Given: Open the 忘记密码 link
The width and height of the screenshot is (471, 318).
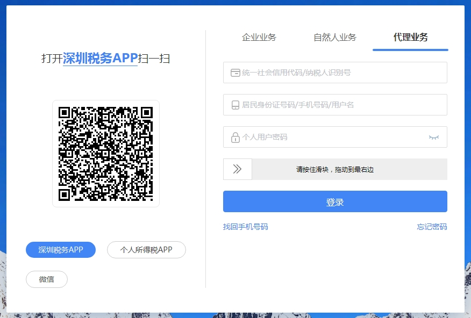Looking at the screenshot, I should [x=432, y=227].
